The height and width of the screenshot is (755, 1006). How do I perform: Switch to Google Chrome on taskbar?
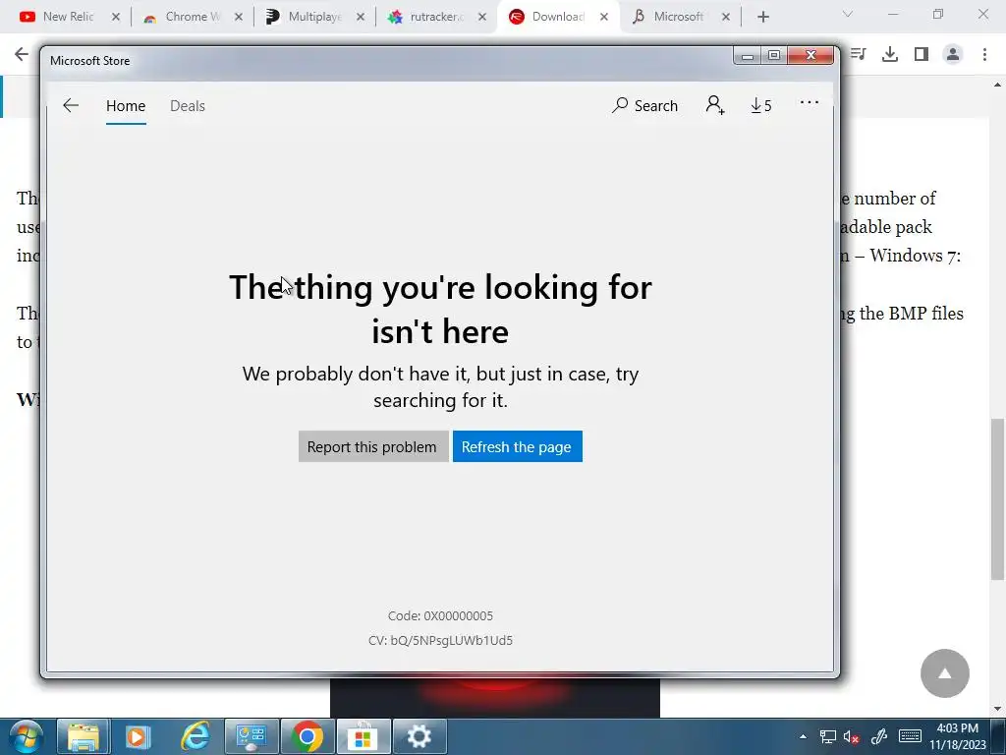[x=307, y=737]
